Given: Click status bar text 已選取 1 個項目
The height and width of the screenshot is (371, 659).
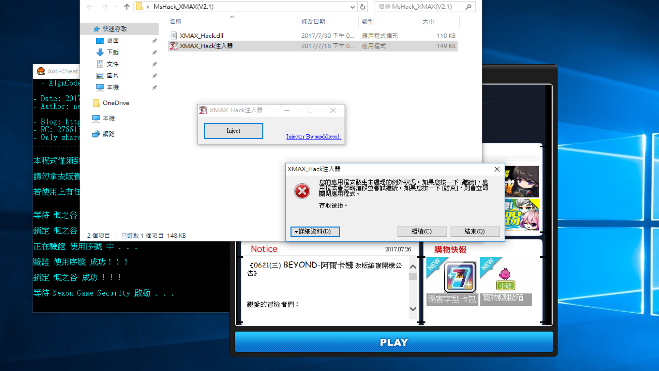Looking at the screenshot, I should tap(142, 236).
